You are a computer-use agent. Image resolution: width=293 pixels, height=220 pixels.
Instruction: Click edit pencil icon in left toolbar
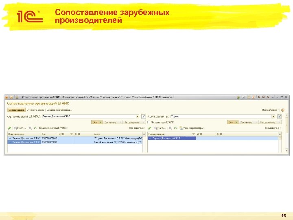9,128
